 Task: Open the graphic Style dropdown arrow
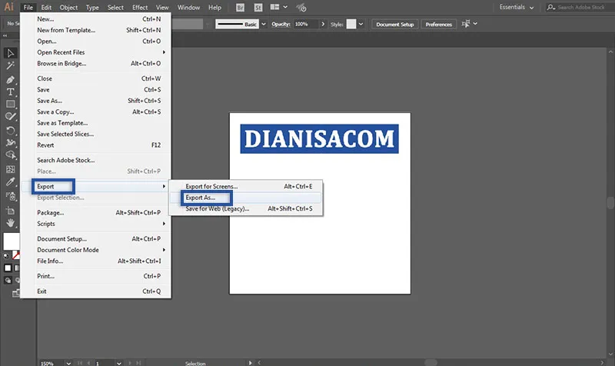(361, 24)
